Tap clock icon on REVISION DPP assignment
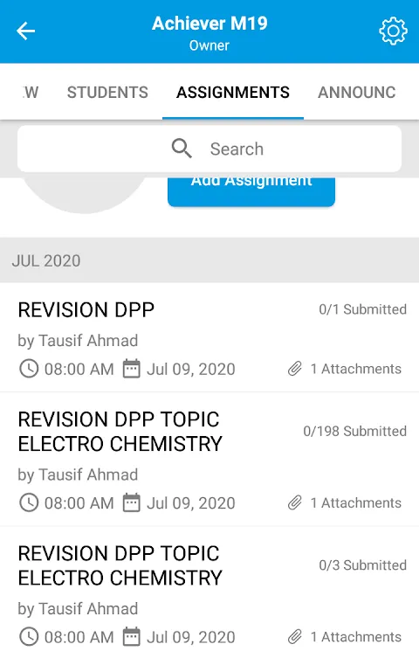Screen dimensions: 419x658 29,370
